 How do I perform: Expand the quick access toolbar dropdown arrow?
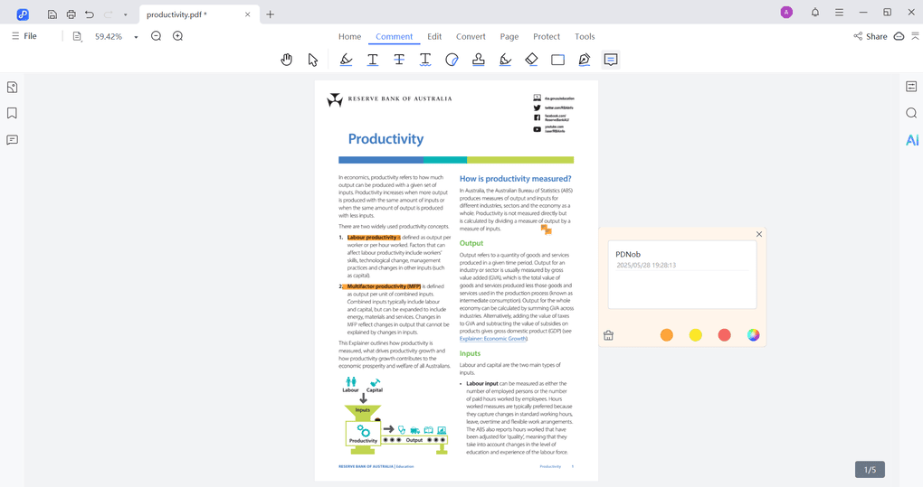[x=126, y=14]
